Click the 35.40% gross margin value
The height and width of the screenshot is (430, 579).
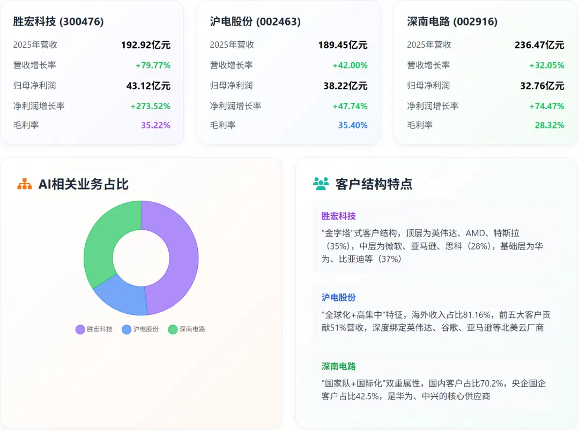click(x=353, y=125)
